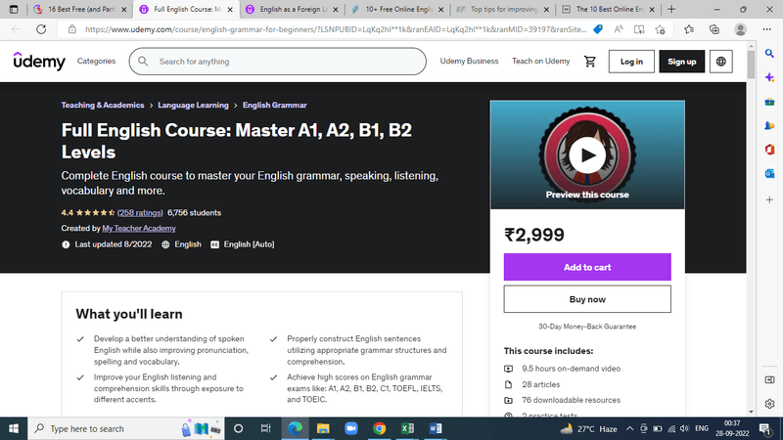Open My Teacher Academy instructor link
This screenshot has width=783, height=440.
(x=139, y=228)
